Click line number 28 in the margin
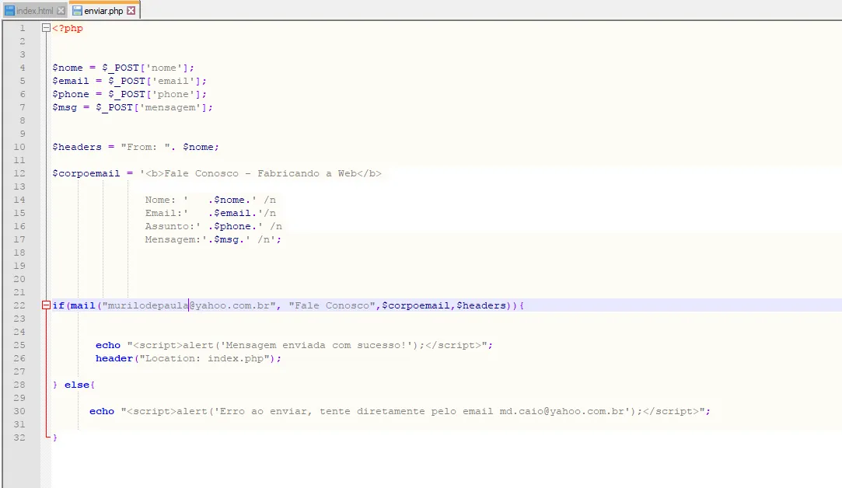The height and width of the screenshot is (488, 842). click(20, 385)
